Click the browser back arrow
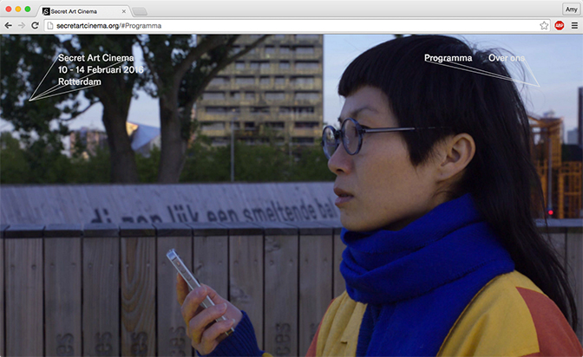Screen dimensions: 583x357 click(x=8, y=26)
